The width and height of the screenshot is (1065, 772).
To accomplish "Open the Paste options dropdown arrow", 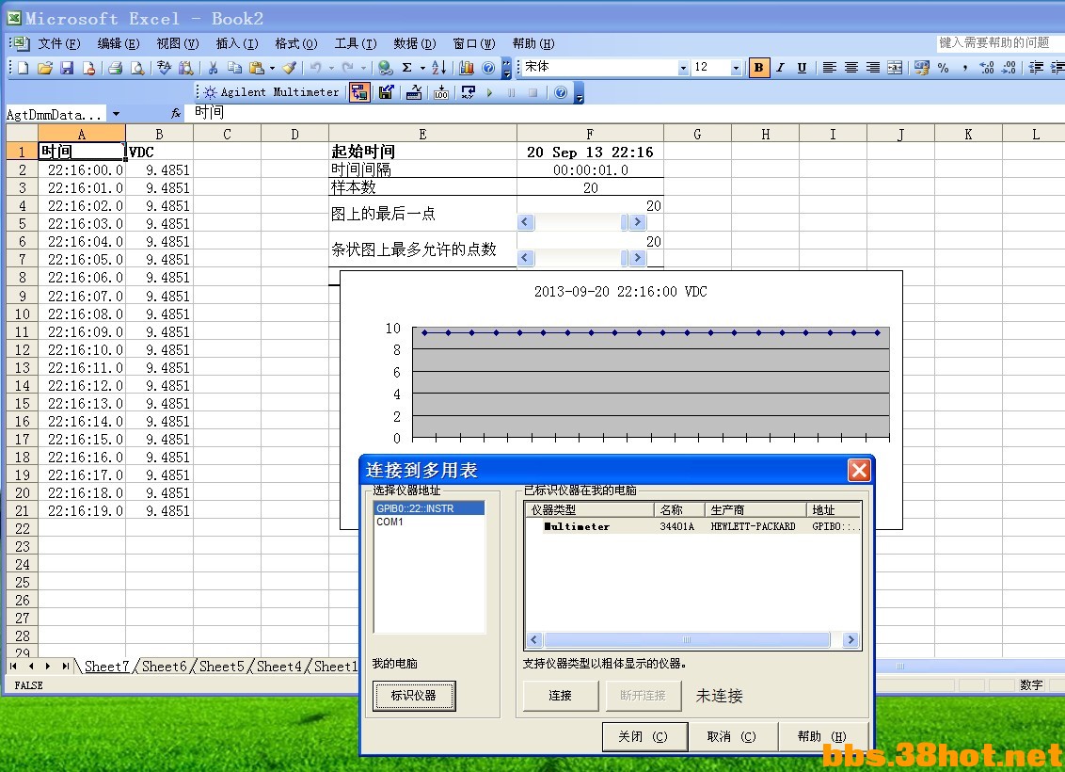I will click(272, 67).
